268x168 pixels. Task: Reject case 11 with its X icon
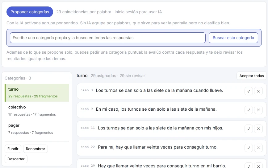pos(258,129)
